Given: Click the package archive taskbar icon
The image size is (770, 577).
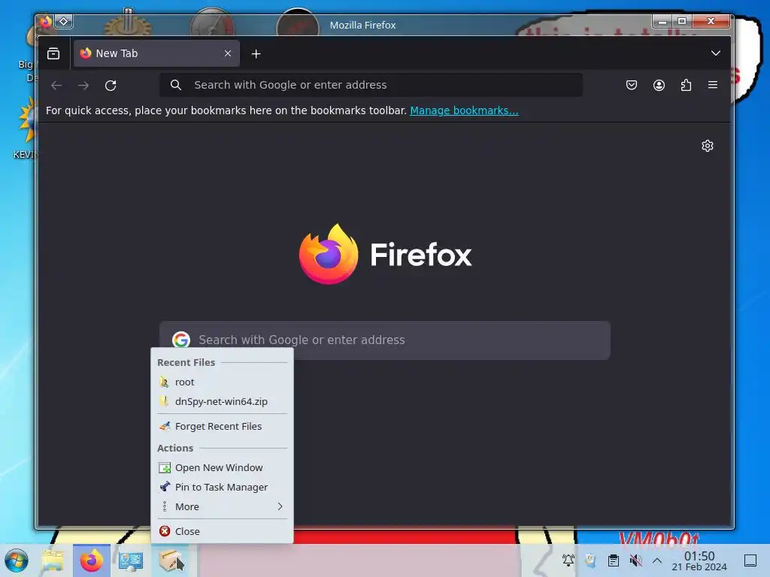Looking at the screenshot, I should pos(170,560).
